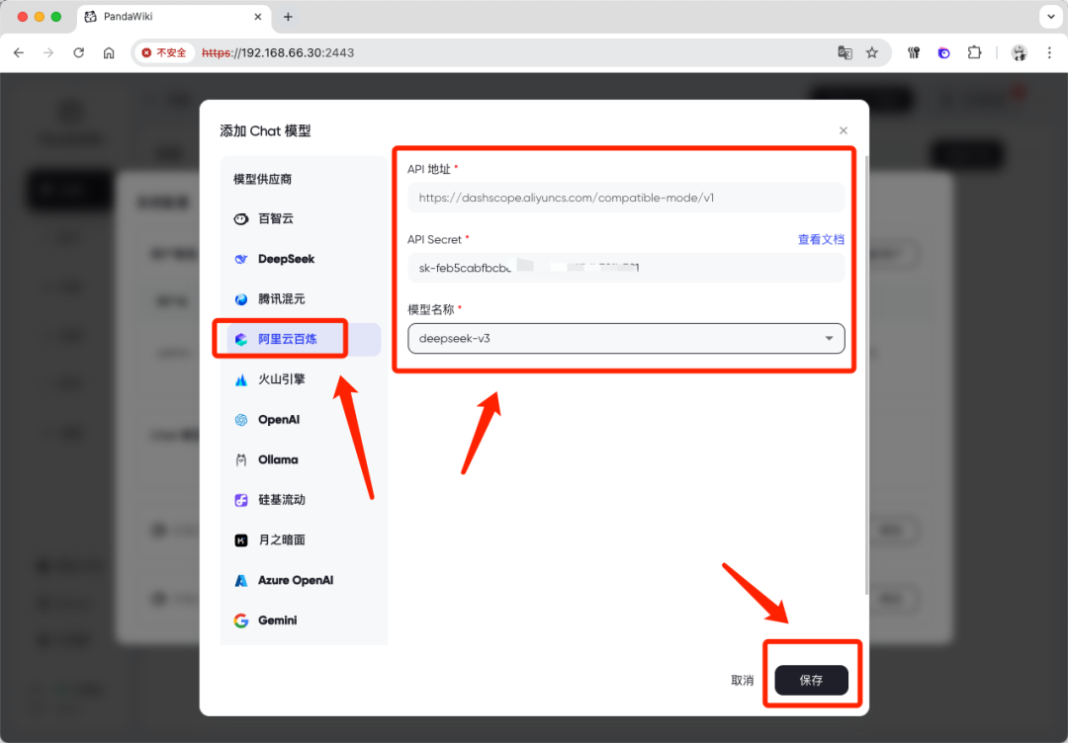Select the 百智云 provider
Viewport: 1068px width, 743px height.
[x=304, y=218]
